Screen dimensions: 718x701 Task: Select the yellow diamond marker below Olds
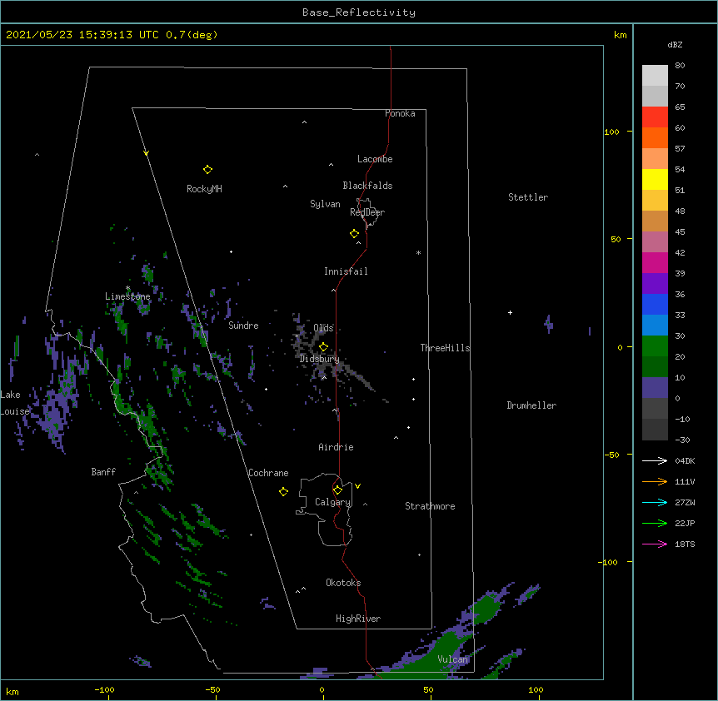(323, 347)
